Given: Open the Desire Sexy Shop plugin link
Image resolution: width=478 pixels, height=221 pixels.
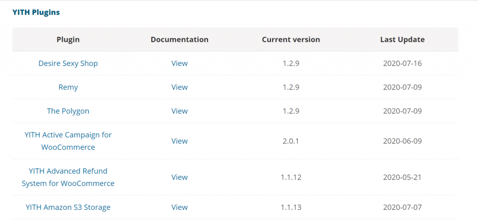Looking at the screenshot, I should 68,63.
